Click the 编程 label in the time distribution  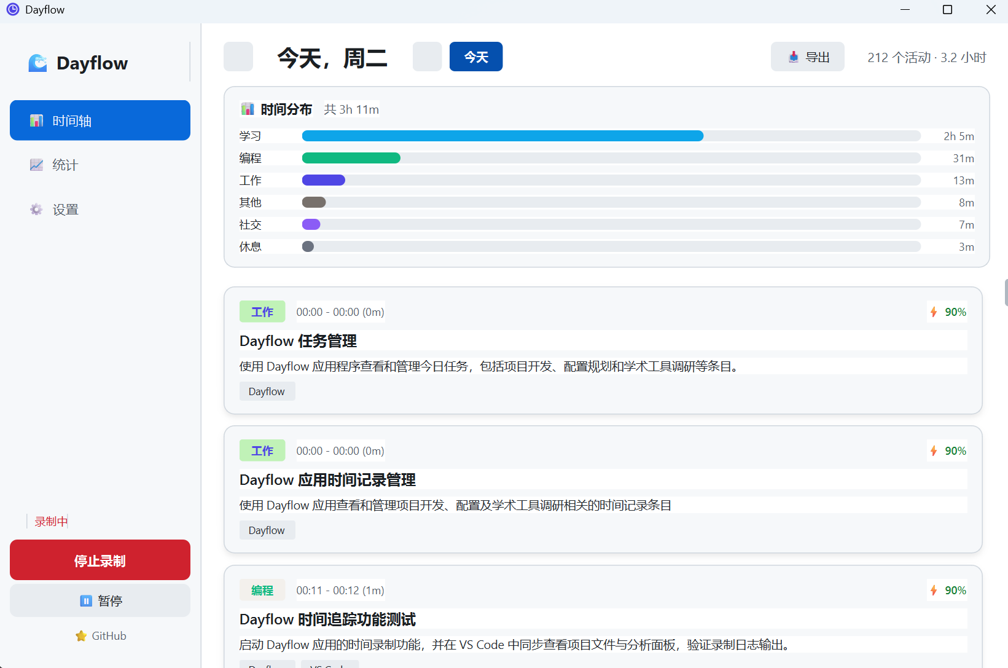click(251, 158)
